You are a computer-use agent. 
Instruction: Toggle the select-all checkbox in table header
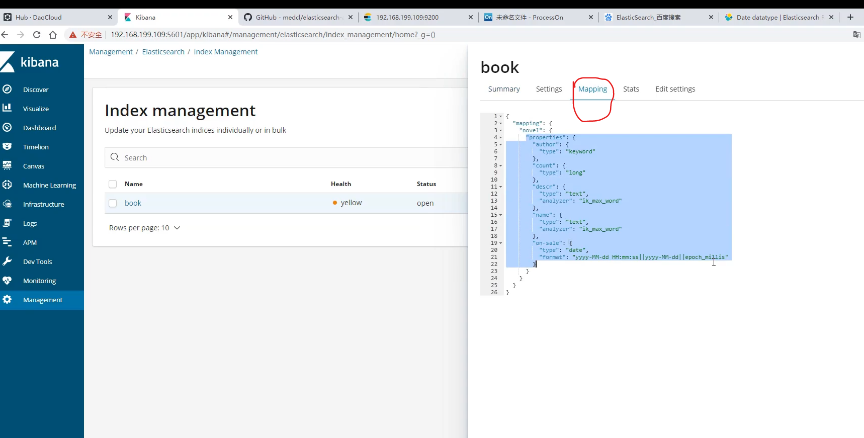coord(113,184)
